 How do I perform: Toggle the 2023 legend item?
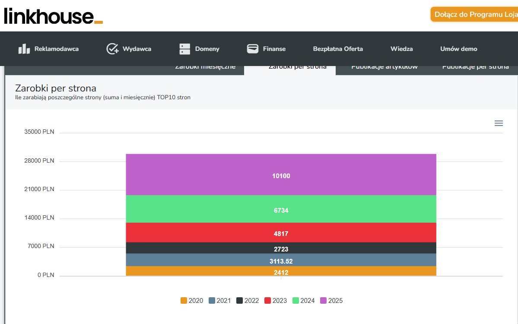point(275,301)
